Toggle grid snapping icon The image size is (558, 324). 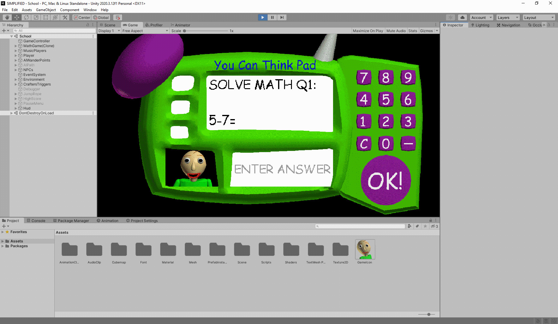click(x=118, y=17)
